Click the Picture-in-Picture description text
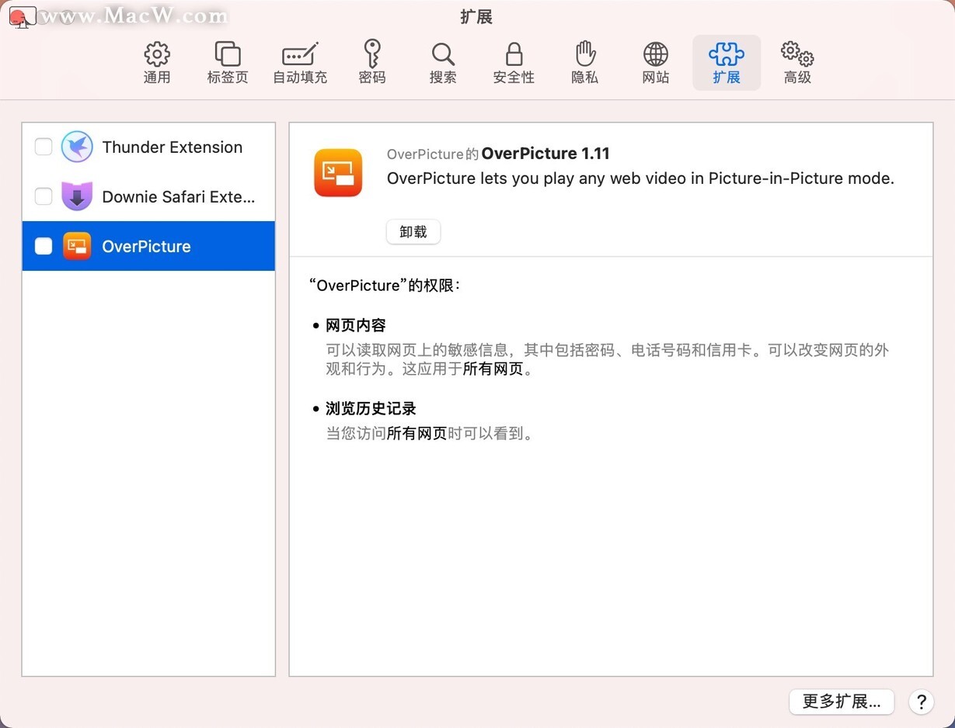This screenshot has width=955, height=728. pos(640,179)
